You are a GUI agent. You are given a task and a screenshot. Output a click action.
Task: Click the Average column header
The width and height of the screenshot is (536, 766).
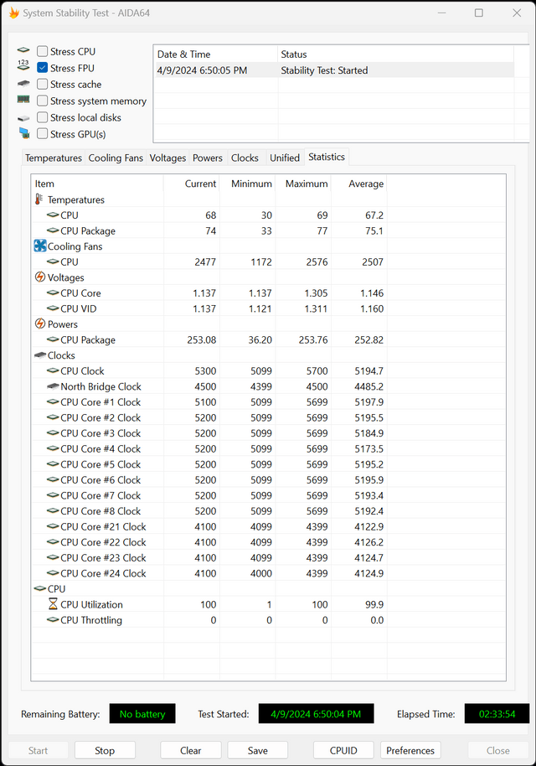(358, 184)
